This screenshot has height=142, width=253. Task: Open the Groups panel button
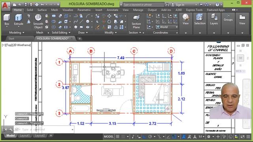pyautogui.click(x=228, y=18)
